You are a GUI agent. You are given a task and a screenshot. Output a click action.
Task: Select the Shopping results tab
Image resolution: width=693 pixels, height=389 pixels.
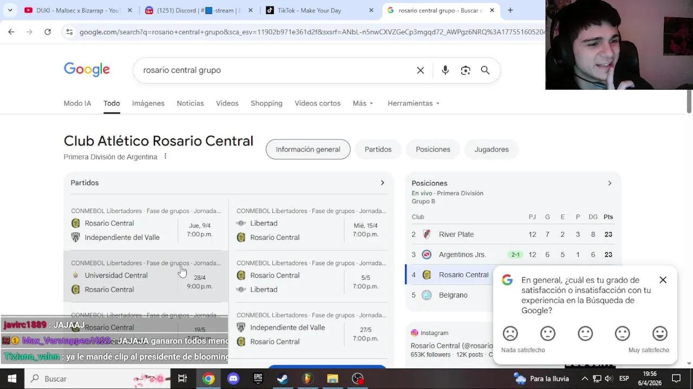pos(266,103)
